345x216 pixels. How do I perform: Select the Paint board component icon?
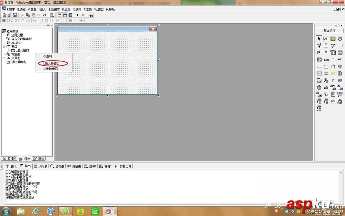319,46
